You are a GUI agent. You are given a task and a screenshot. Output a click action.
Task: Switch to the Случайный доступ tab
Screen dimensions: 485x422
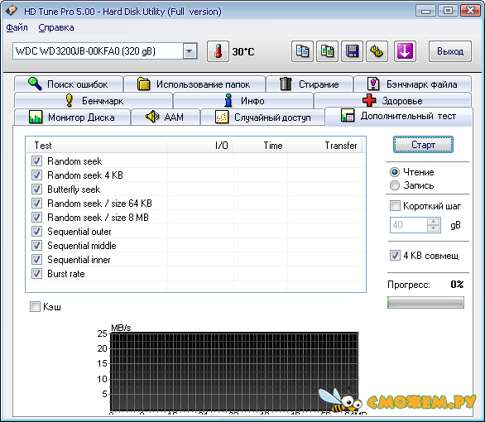262,117
